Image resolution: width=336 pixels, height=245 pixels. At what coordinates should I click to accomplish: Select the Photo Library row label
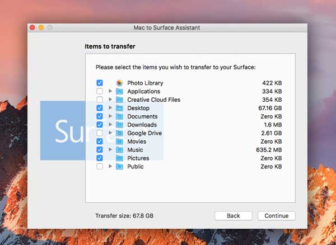[x=145, y=83]
